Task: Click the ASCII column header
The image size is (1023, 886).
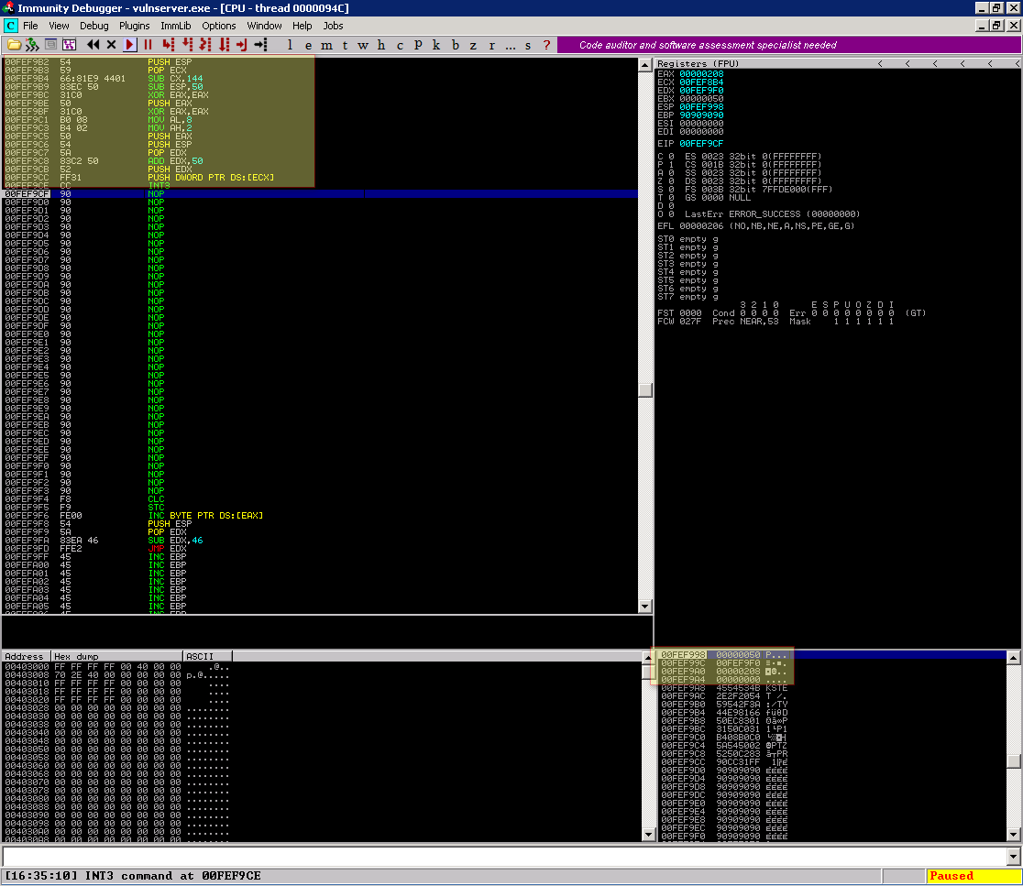Action: (207, 657)
